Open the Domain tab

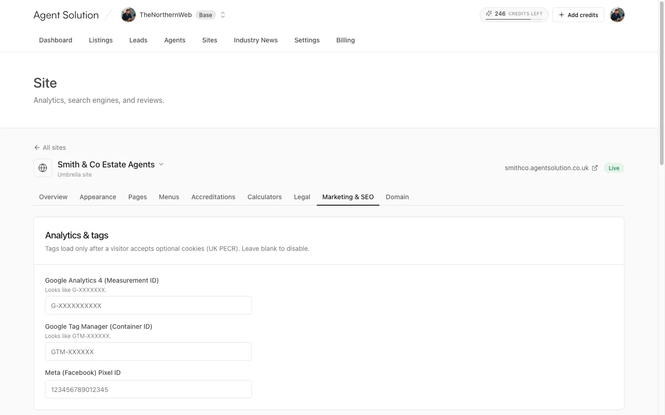pos(398,197)
